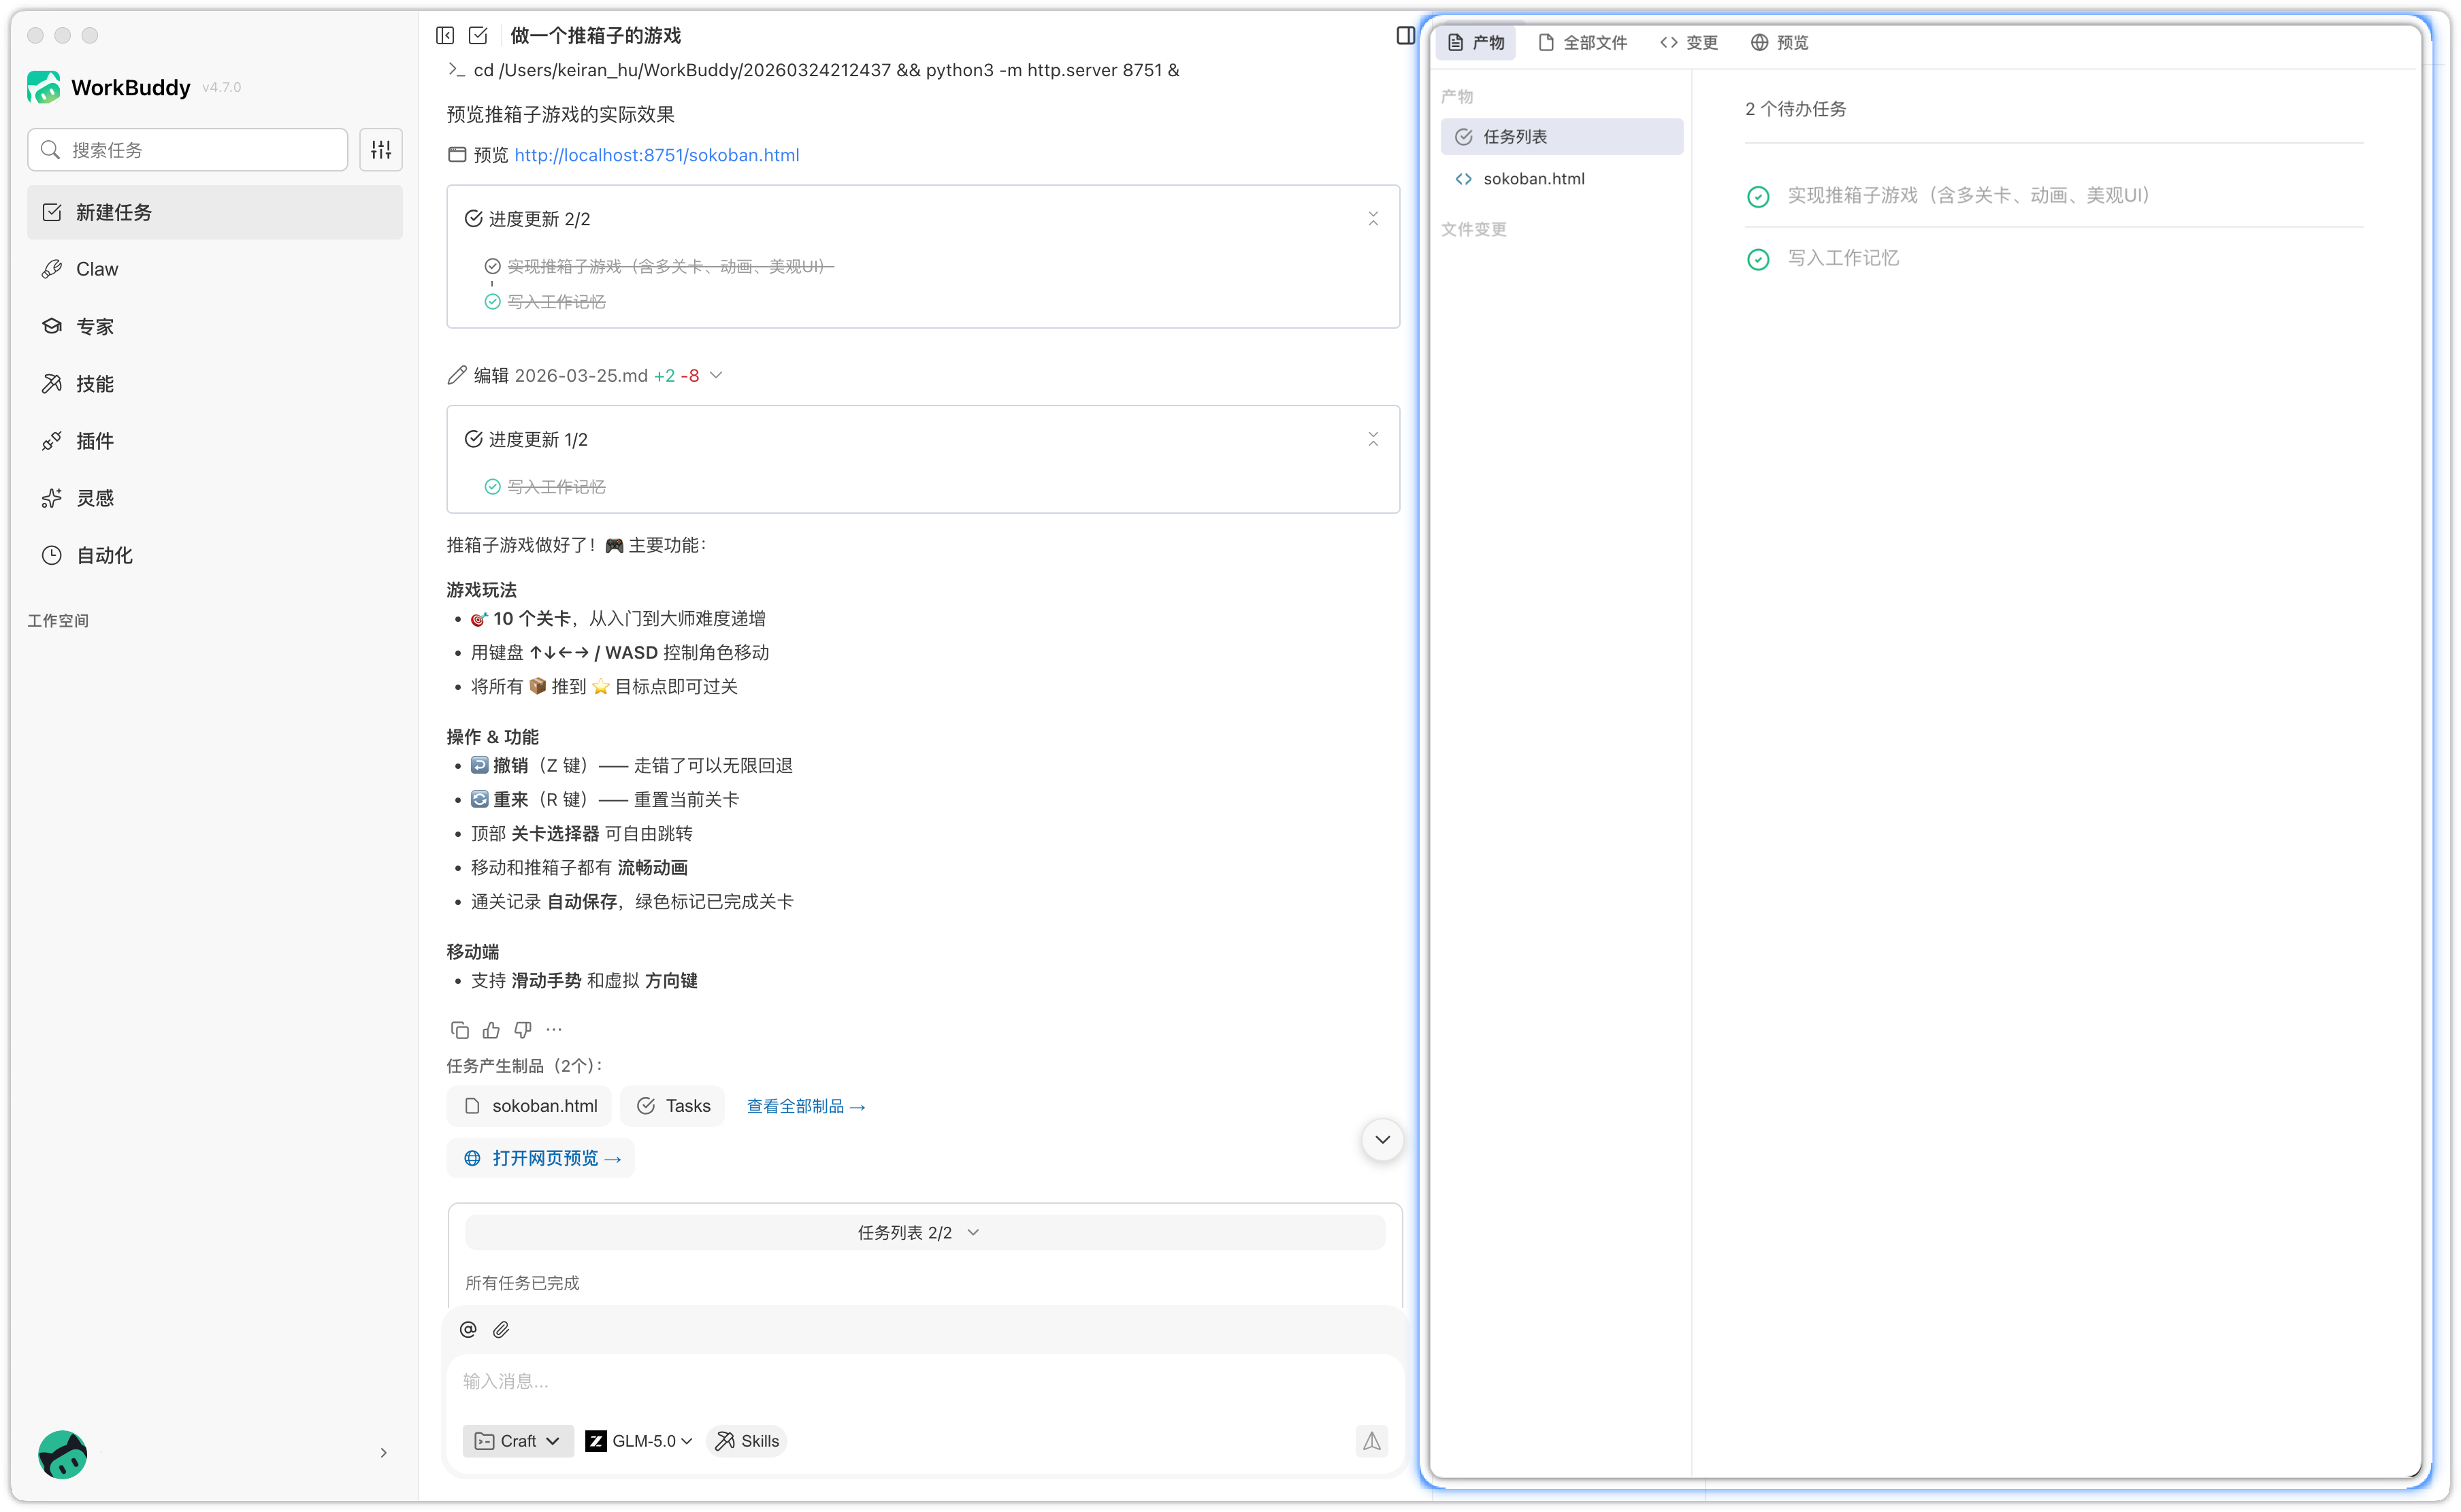This screenshot has width=2461, height=1512.
Task: Click the thumbs down icon
Action: tap(523, 1030)
